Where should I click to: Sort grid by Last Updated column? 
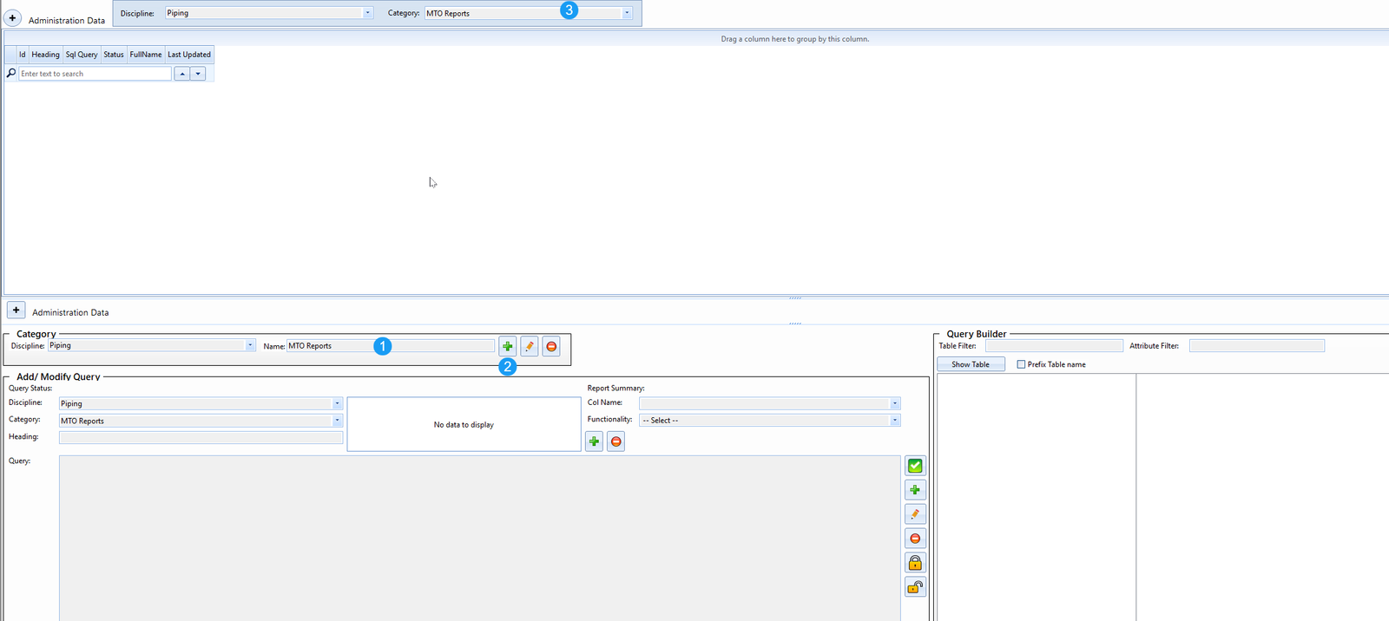pyautogui.click(x=189, y=55)
